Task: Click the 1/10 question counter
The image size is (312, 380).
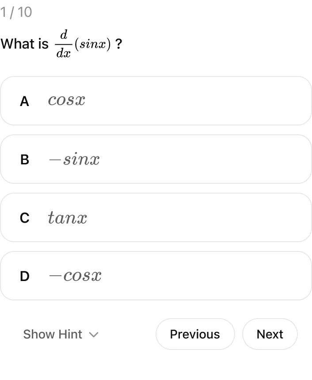Action: 16,12
